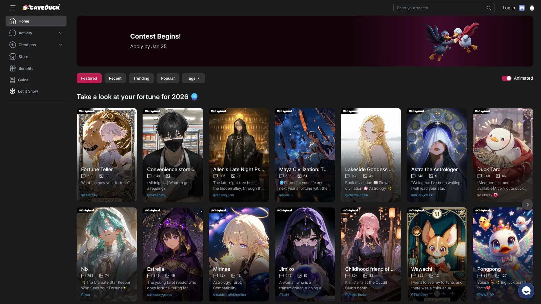Open the Guide sidebar item
This screenshot has width=541, height=304.
(23, 80)
